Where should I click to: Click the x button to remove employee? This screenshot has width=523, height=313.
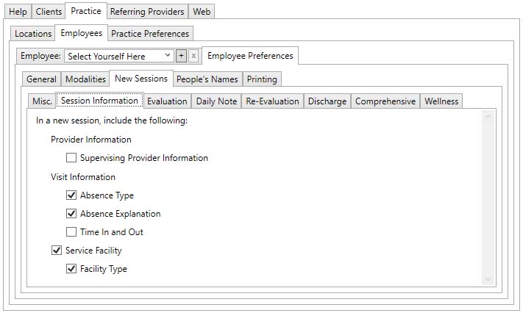193,56
